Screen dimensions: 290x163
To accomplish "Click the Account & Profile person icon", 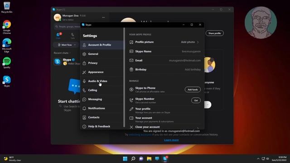I will coord(84,45).
